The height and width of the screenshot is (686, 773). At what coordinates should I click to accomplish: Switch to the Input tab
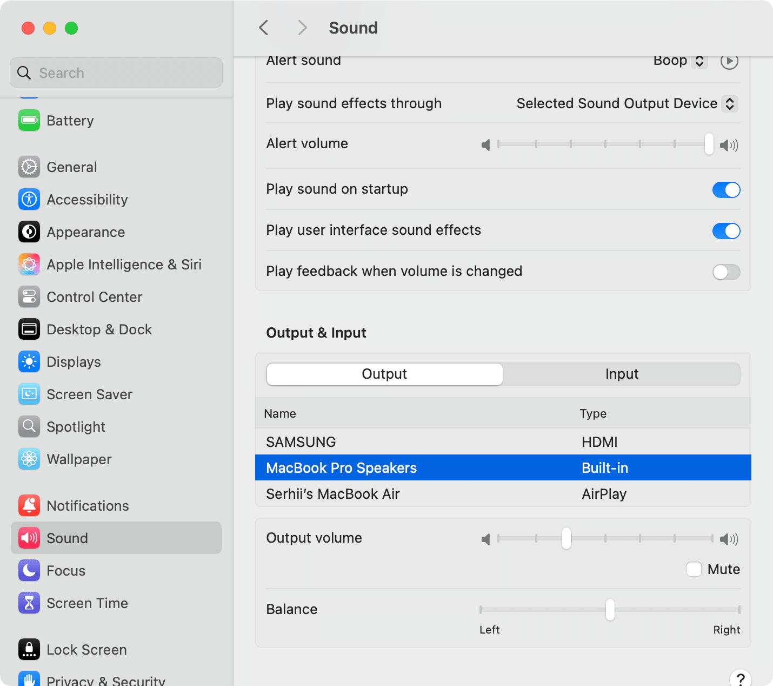tap(622, 374)
